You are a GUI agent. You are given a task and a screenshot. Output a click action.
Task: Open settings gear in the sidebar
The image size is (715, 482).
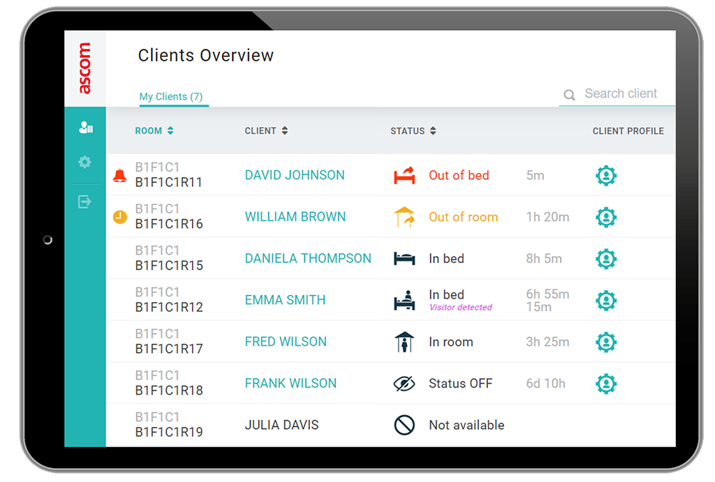coord(85,163)
